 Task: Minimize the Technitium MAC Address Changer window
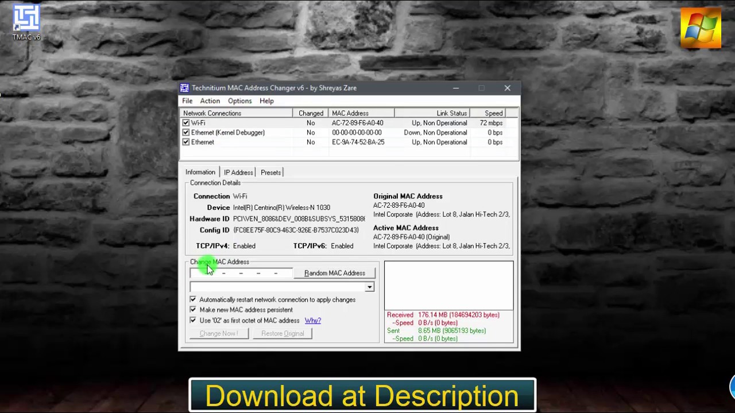click(x=456, y=88)
